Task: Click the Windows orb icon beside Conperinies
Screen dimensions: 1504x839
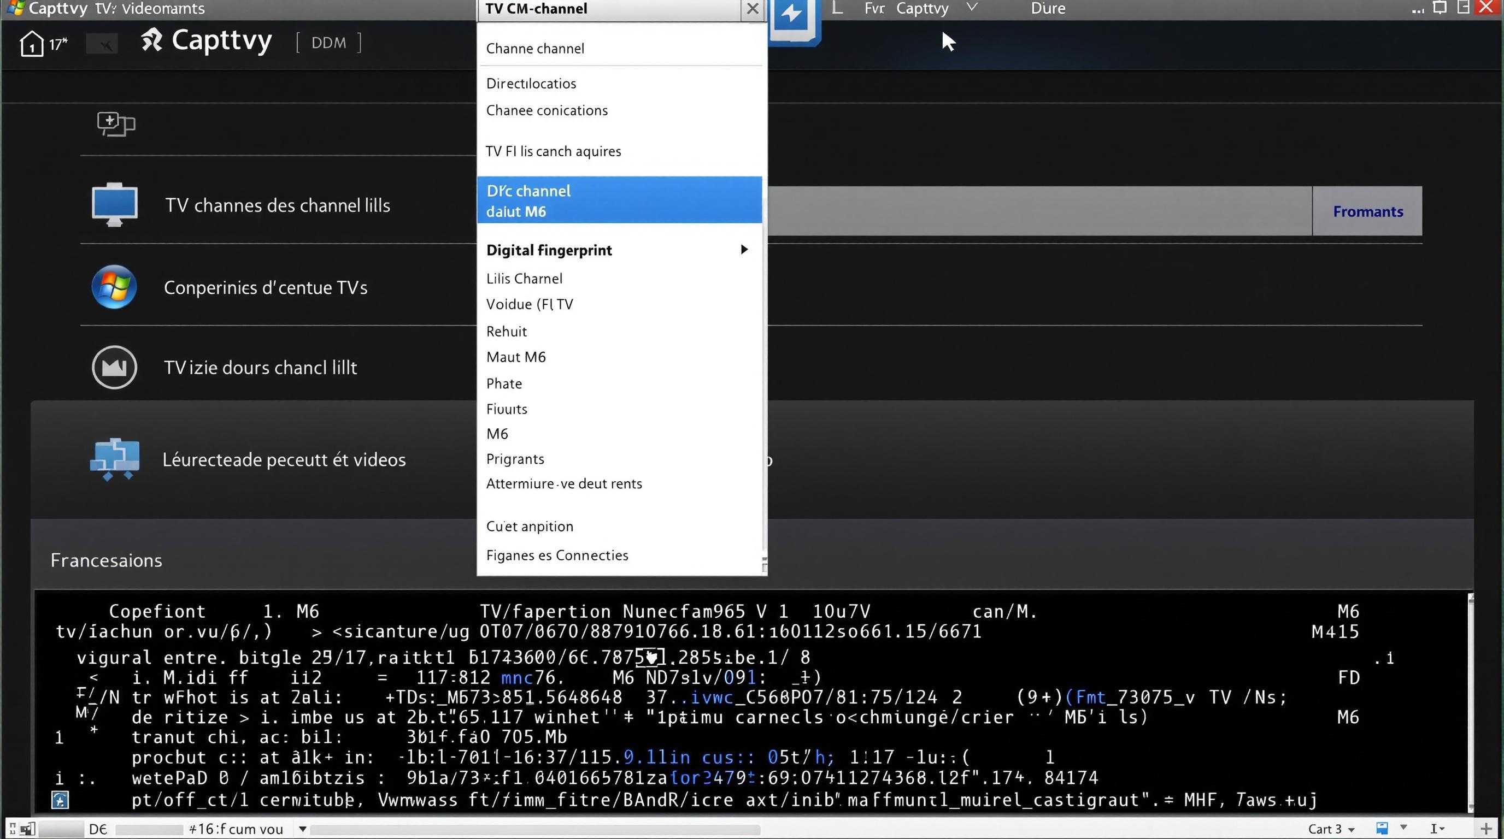Action: [x=114, y=286]
